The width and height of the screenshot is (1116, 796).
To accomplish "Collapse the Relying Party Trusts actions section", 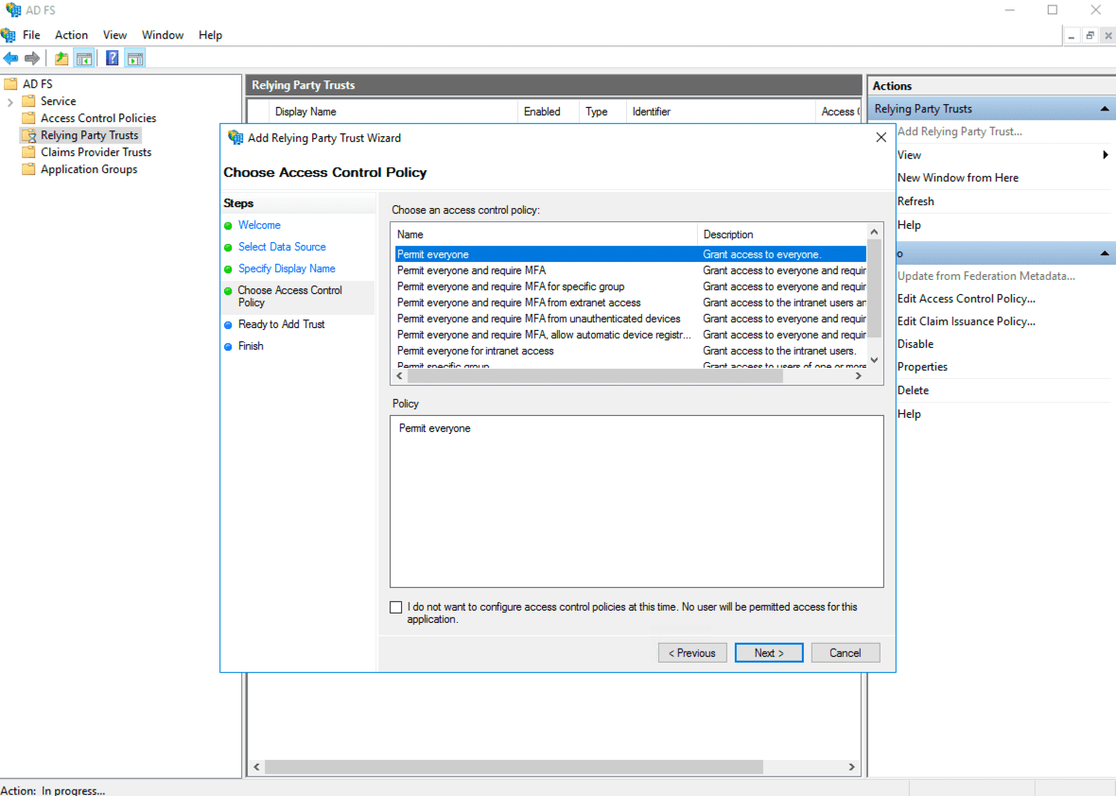I will click(x=1104, y=108).
